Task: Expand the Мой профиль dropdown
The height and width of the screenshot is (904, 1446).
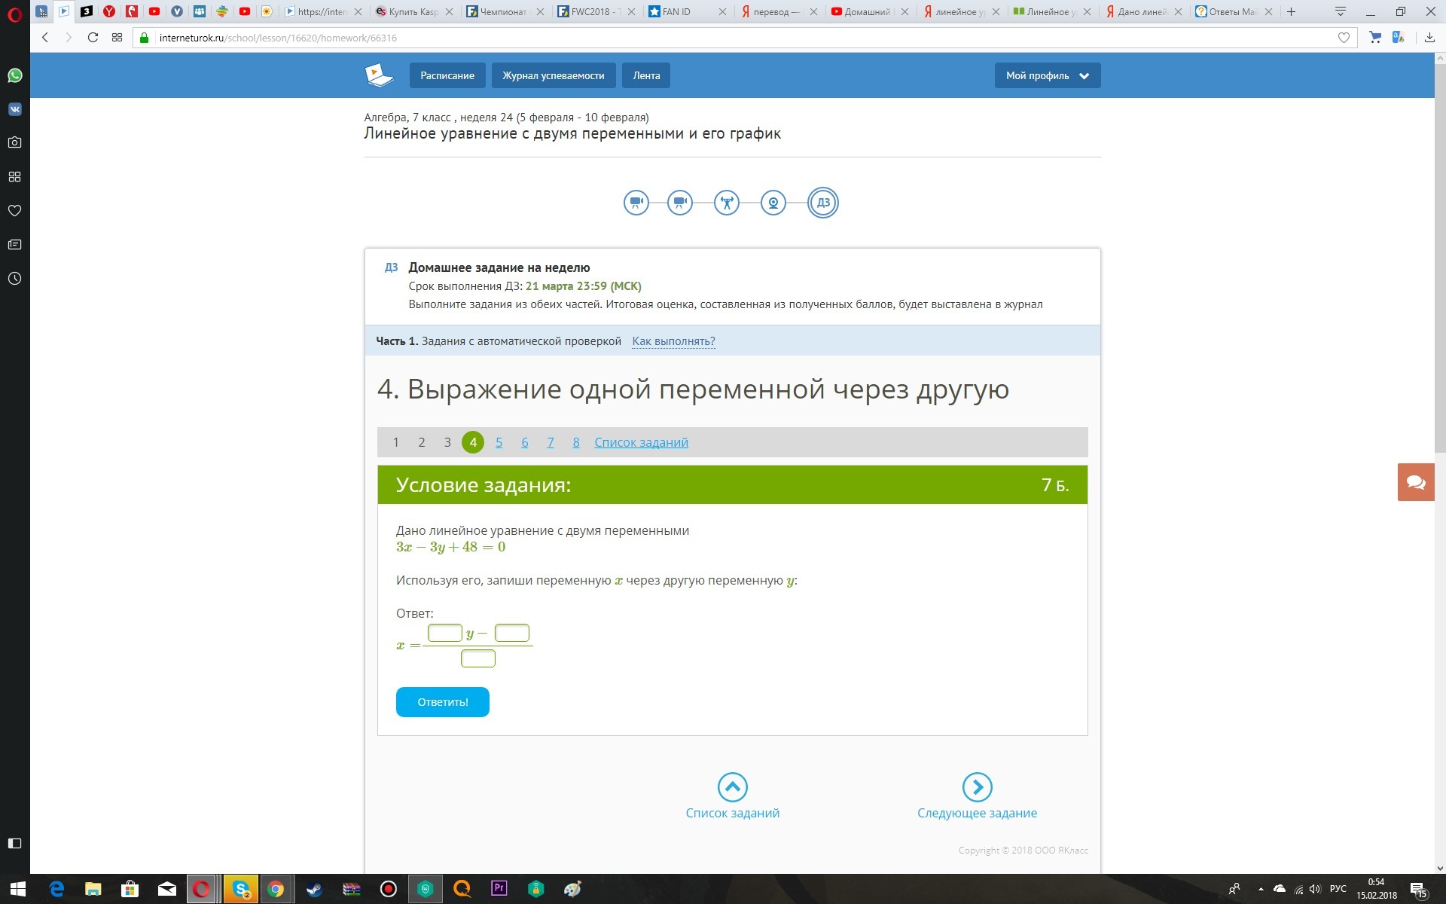Action: click(1047, 75)
